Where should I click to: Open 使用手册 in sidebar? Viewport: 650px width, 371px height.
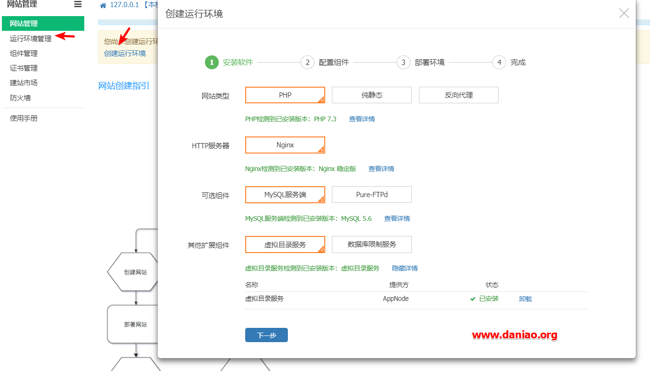tap(24, 118)
